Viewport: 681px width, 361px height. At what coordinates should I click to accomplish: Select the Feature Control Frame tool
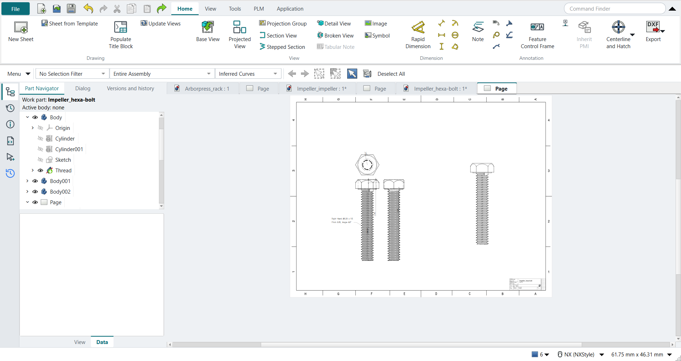[537, 27]
